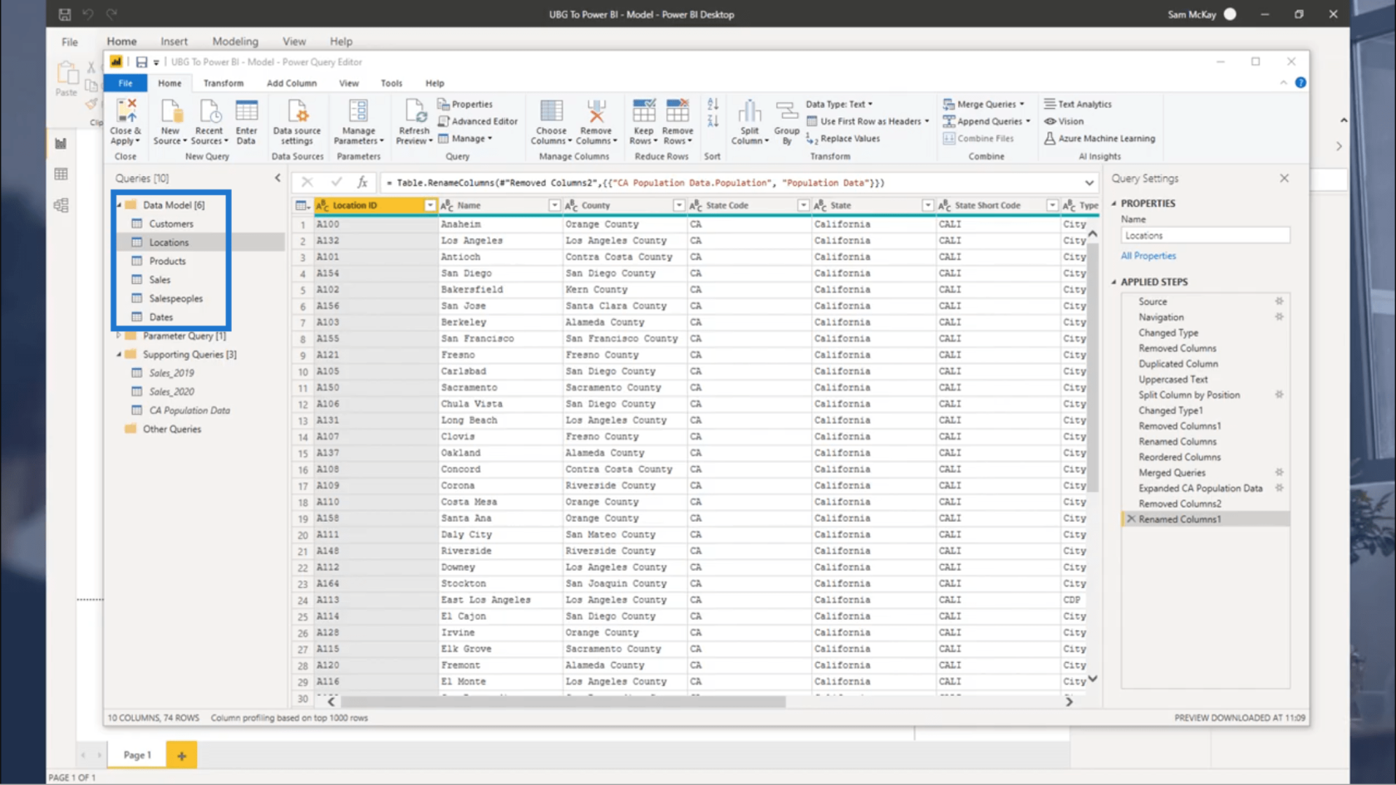Open Data source settings
The height and width of the screenshot is (785, 1396).
[x=297, y=121]
